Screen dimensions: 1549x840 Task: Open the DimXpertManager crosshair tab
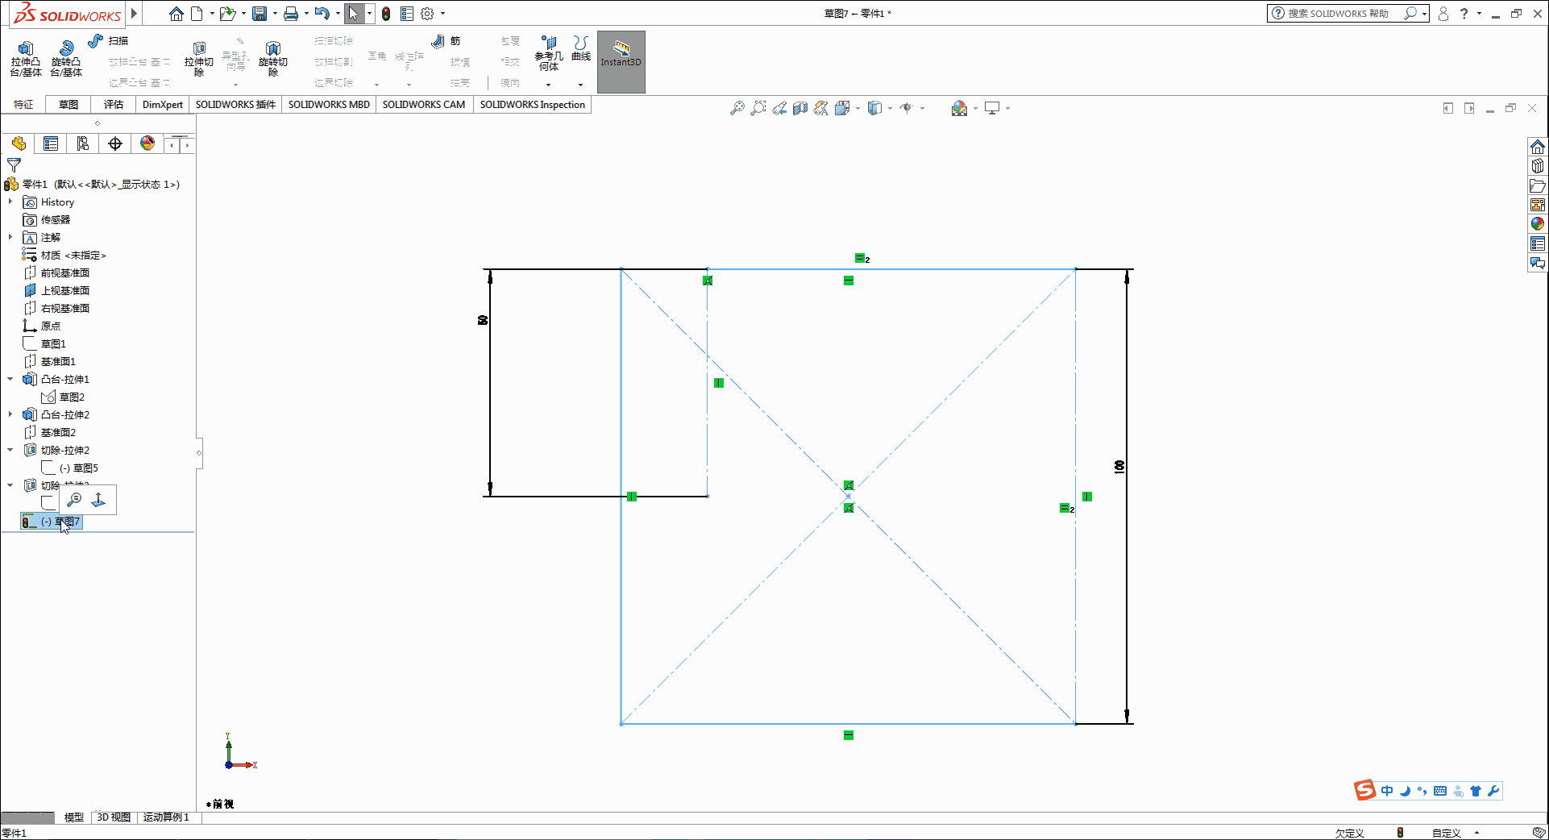tap(115, 143)
